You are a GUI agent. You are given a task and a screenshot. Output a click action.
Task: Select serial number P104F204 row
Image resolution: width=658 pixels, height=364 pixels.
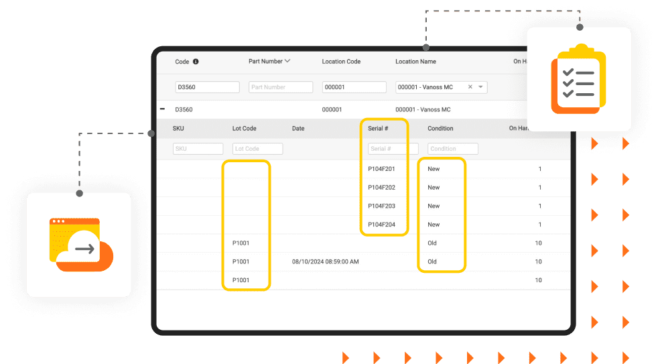pos(381,225)
